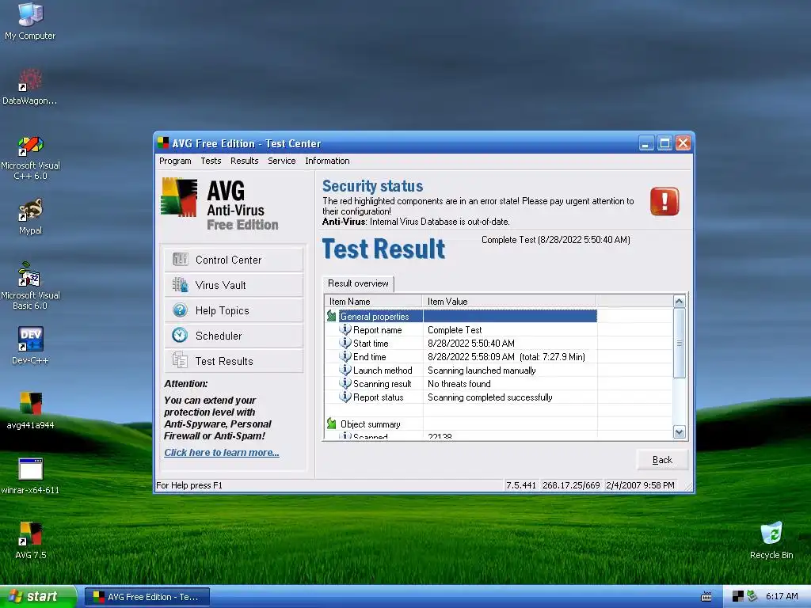This screenshot has height=608, width=811.
Task: Open the Scheduler
Action: point(234,336)
